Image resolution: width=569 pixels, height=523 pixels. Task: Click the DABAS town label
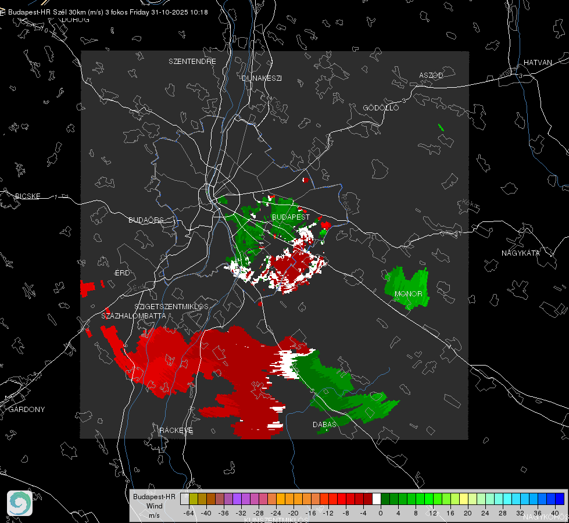[324, 424]
